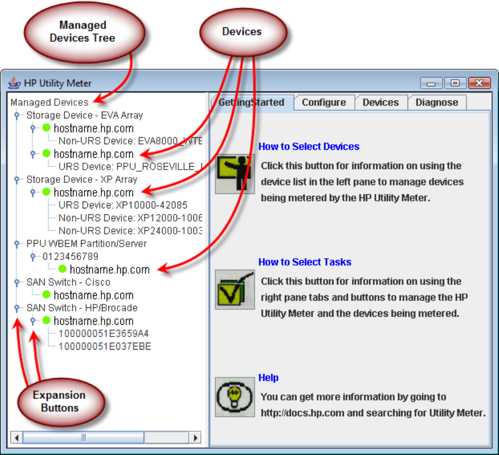Select URS Device: XP10000-42085
The image size is (499, 455).
coord(123,206)
